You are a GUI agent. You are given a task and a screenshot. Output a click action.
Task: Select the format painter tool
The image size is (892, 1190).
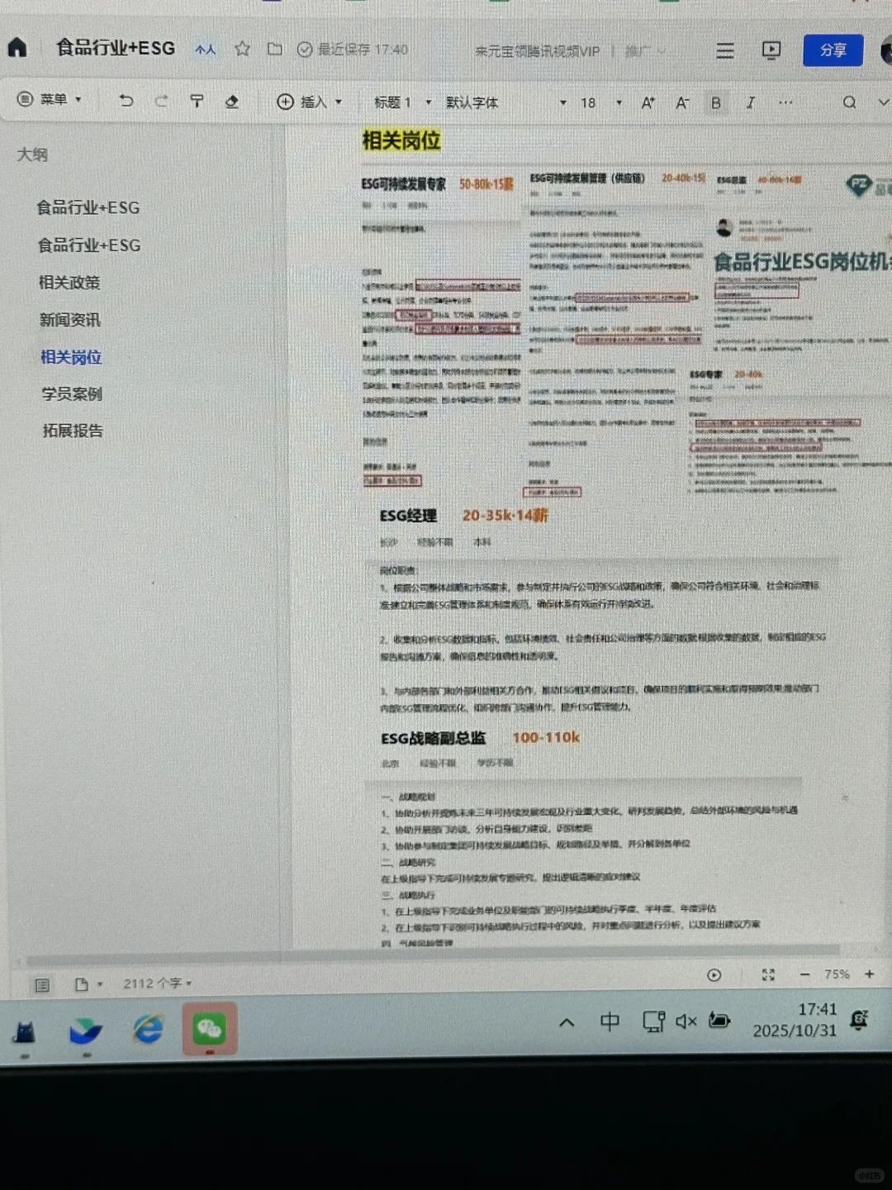pos(197,99)
